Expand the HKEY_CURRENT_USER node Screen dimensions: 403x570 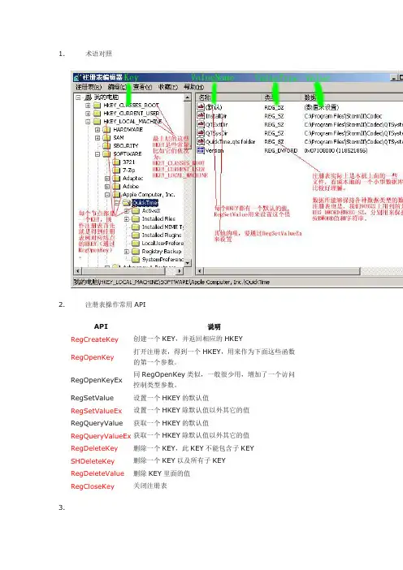pos(88,114)
